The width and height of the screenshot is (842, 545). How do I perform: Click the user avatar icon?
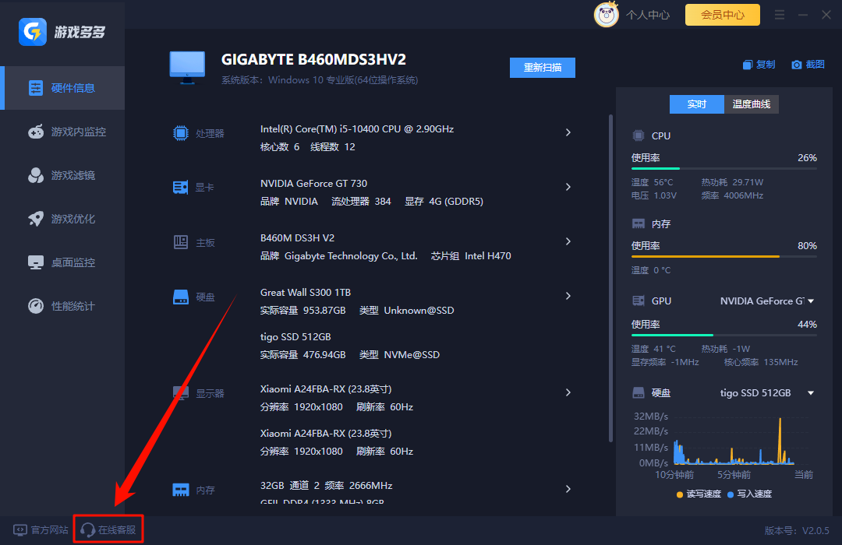607,14
